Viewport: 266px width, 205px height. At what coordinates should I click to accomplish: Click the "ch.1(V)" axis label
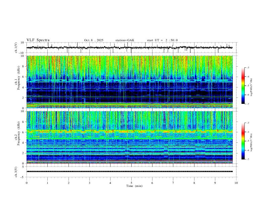click(x=16, y=48)
